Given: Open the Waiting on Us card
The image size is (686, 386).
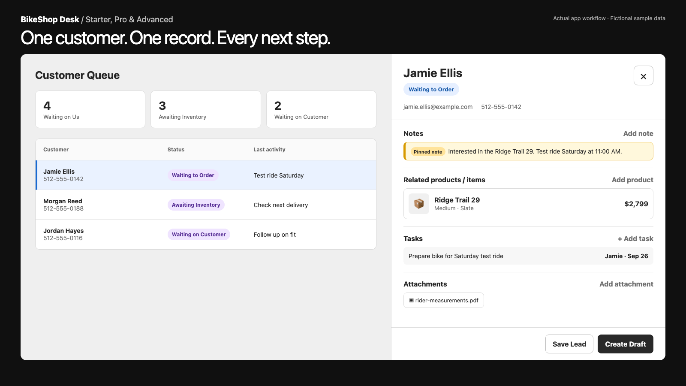Looking at the screenshot, I should pos(90,109).
